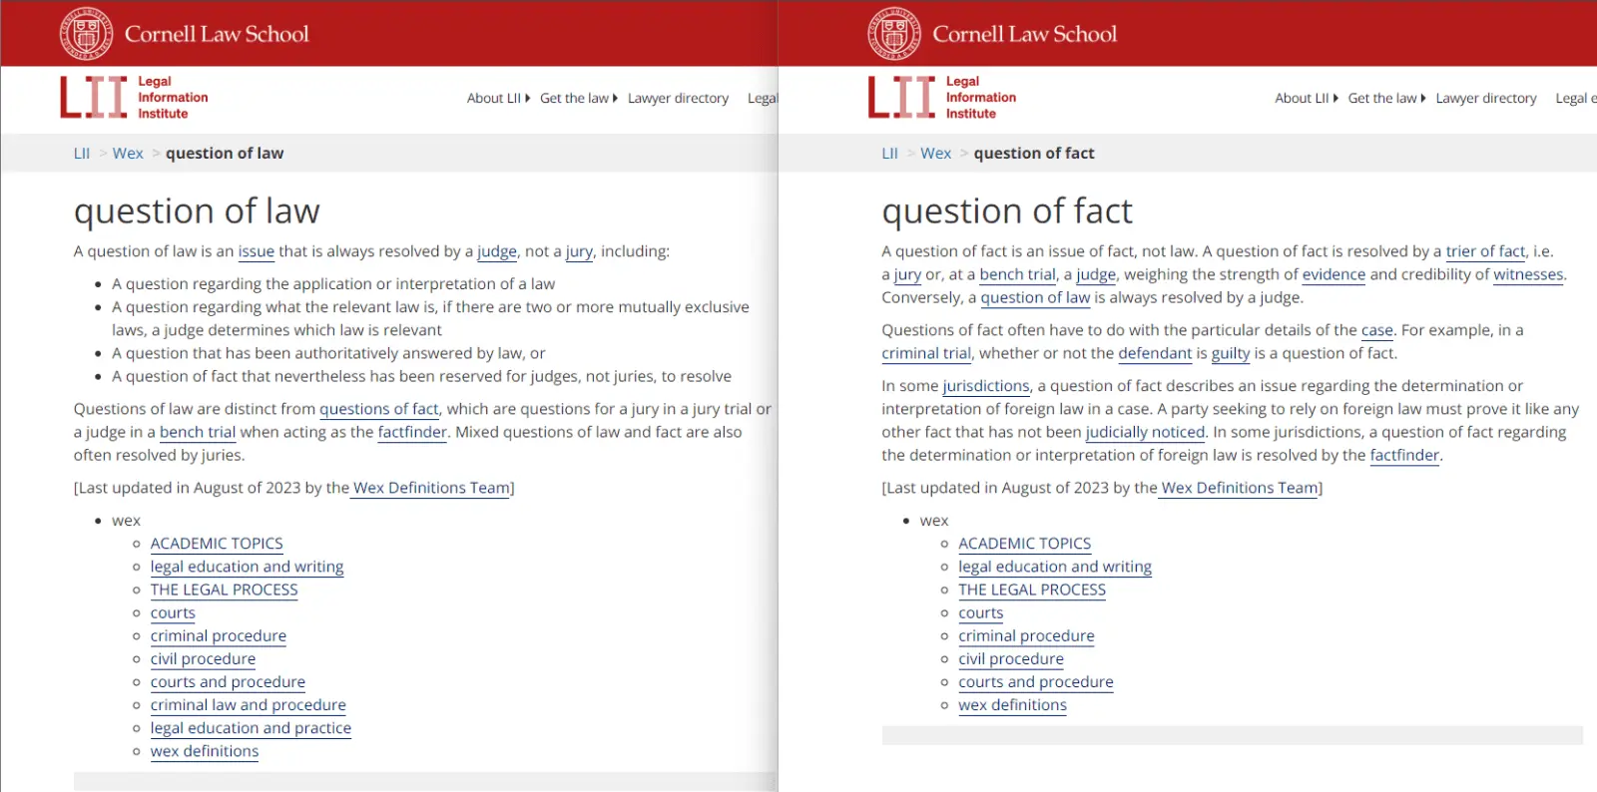Viewport: 1597px width, 792px height.
Task: Expand About LII menu on question of fact page
Action: 1307,98
